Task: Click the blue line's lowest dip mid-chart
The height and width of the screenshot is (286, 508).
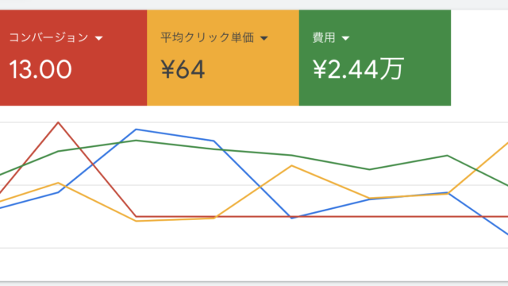Action: tap(291, 218)
